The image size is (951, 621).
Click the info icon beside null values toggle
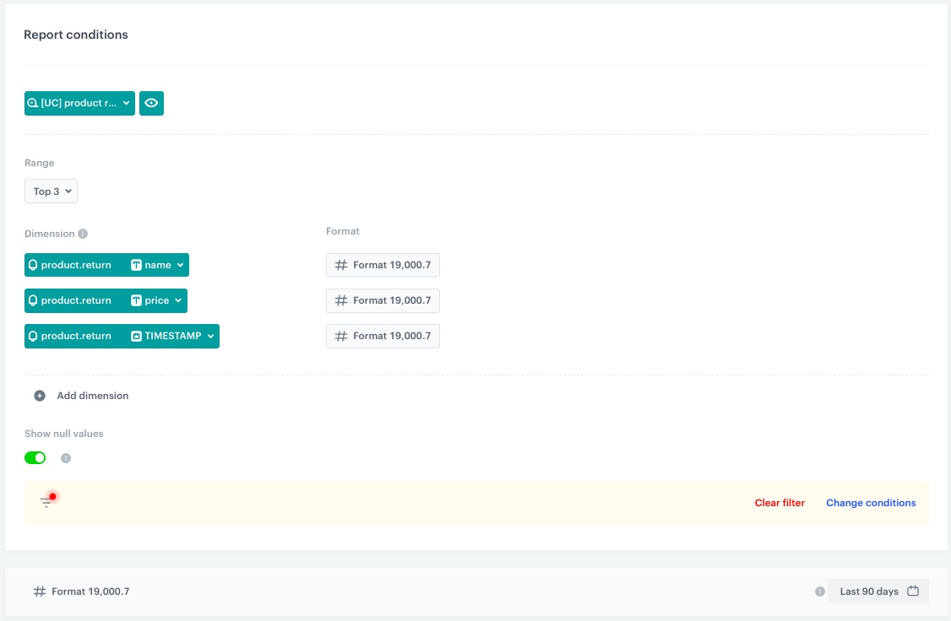(x=66, y=458)
